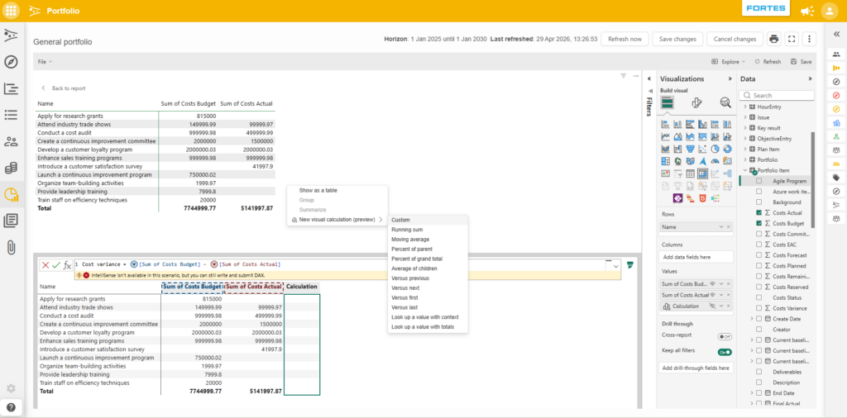Open the fullscreen view icon
The width and height of the screenshot is (847, 418).
(792, 39)
